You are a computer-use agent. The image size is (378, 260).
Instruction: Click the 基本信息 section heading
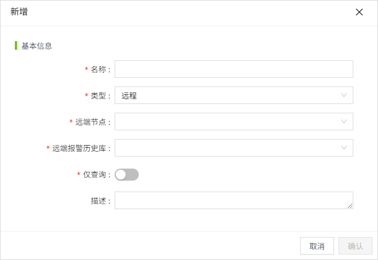37,46
